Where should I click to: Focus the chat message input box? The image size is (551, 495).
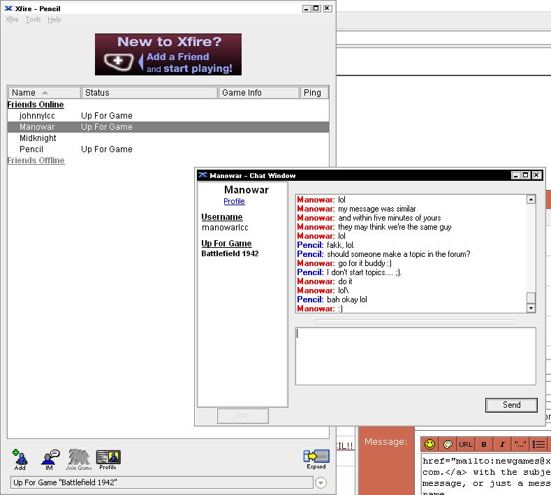point(416,356)
